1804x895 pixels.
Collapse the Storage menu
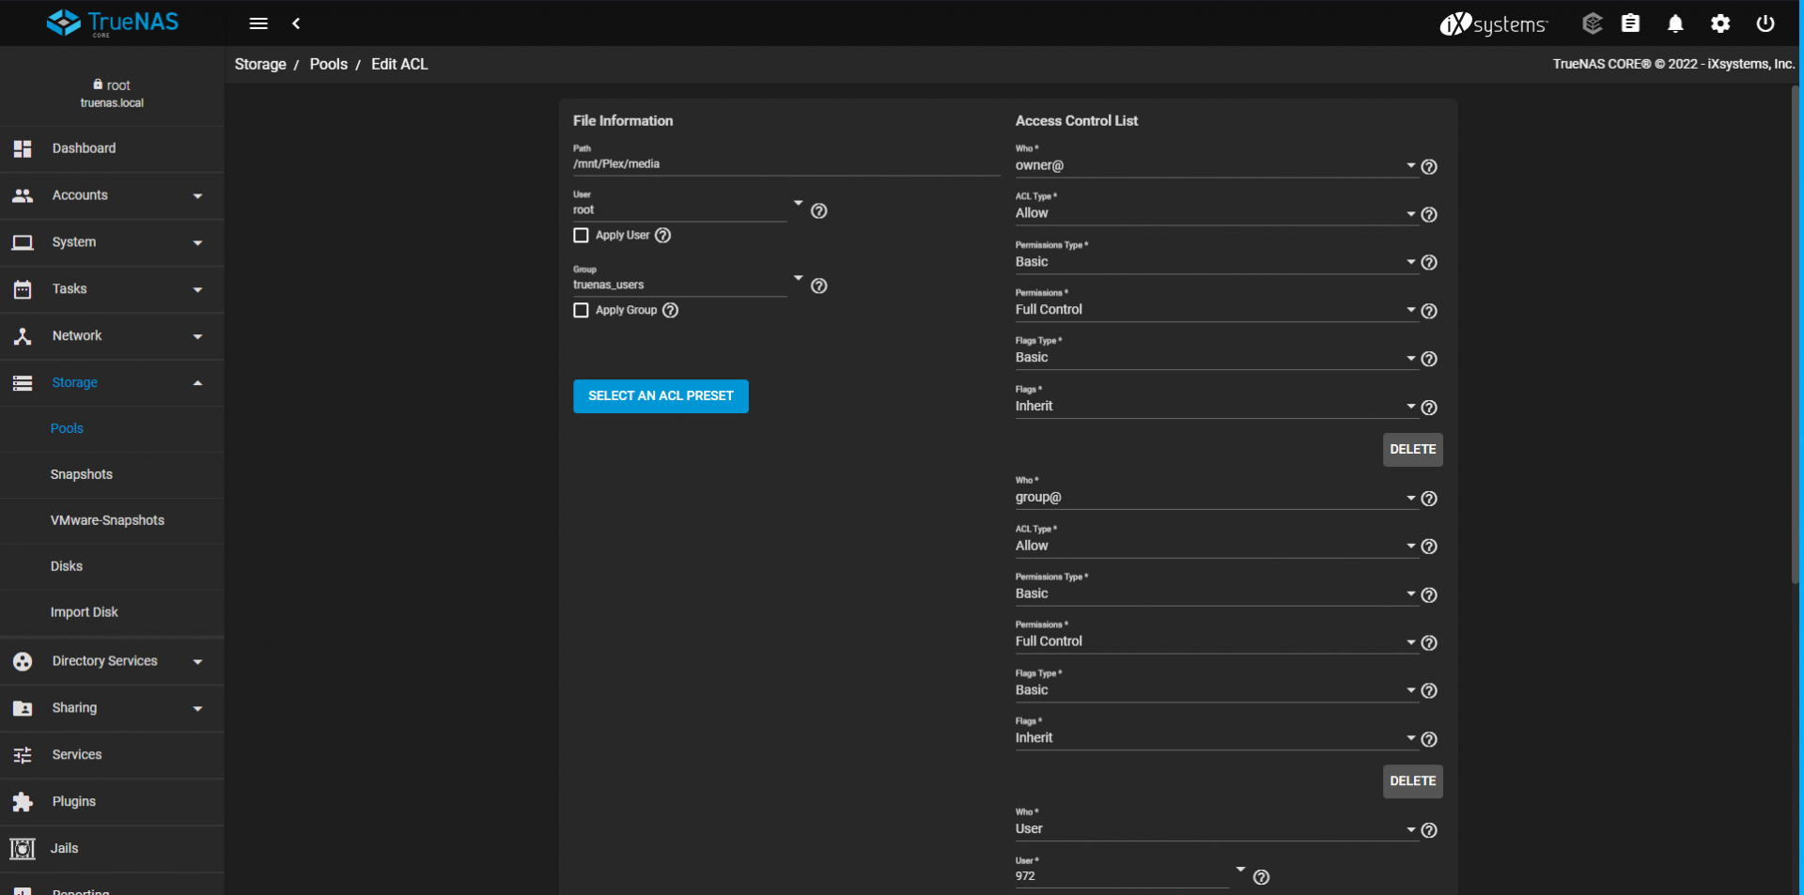click(x=112, y=383)
